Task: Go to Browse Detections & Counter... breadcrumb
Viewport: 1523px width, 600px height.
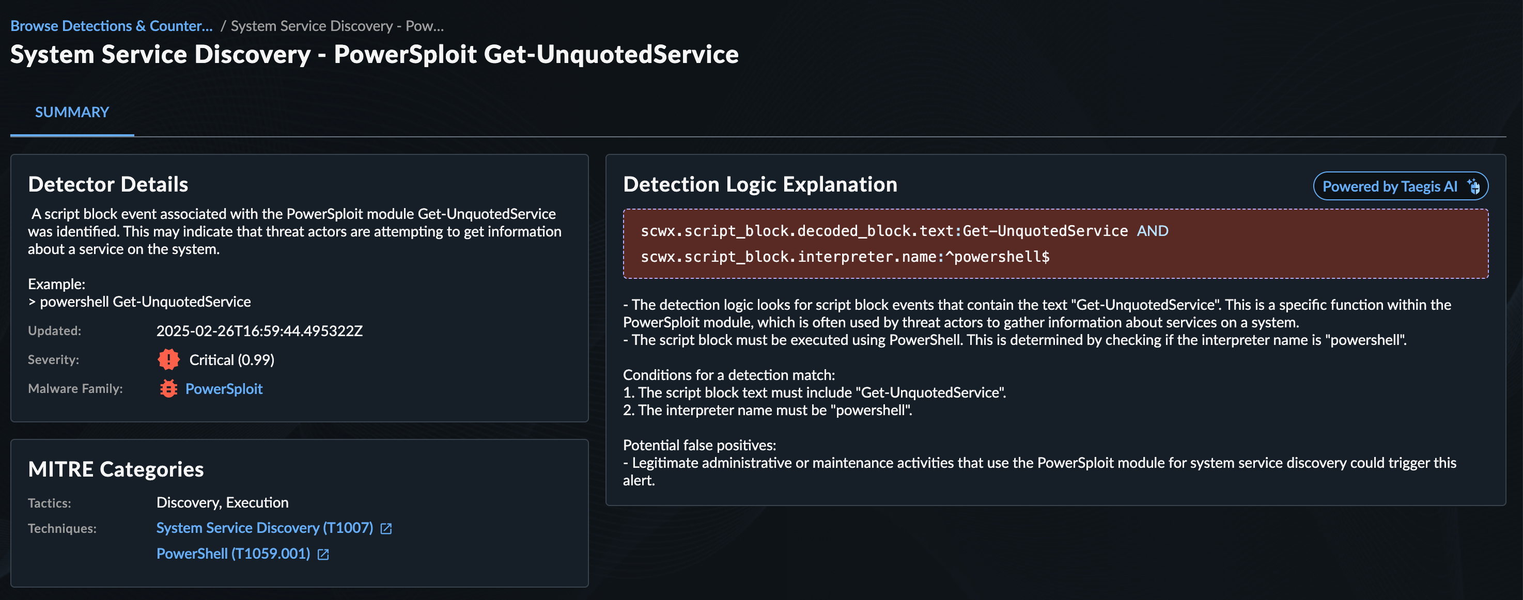Action: 111,26
